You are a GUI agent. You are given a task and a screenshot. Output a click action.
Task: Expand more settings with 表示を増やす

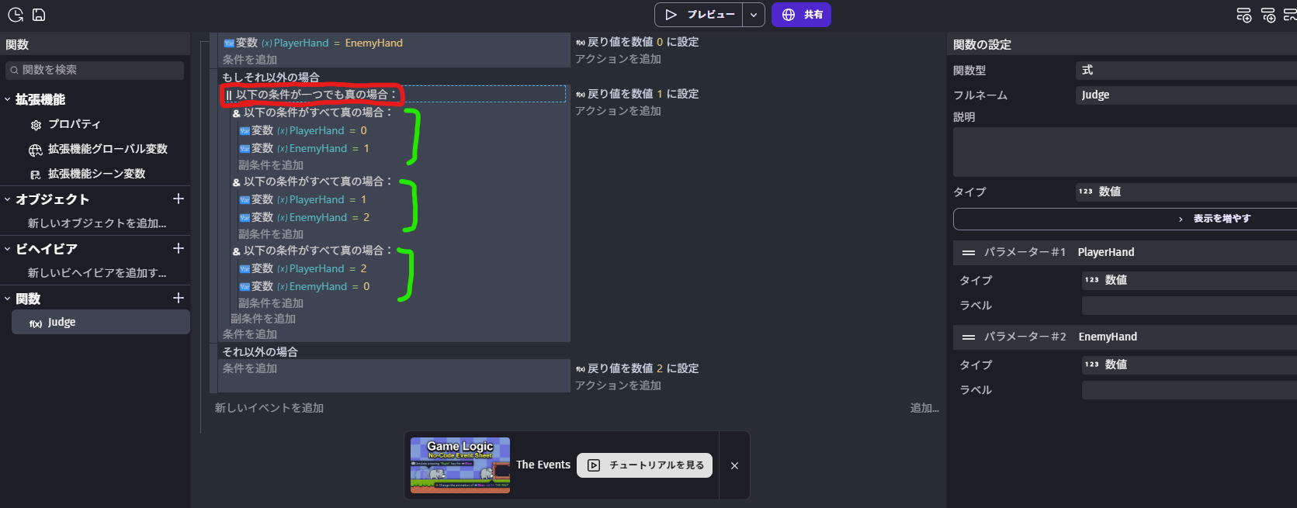(x=1125, y=219)
